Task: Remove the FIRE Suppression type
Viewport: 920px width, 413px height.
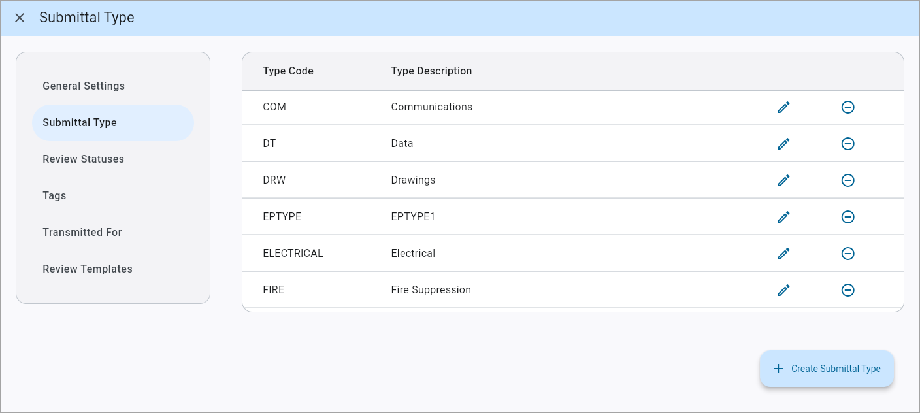Action: click(x=847, y=289)
